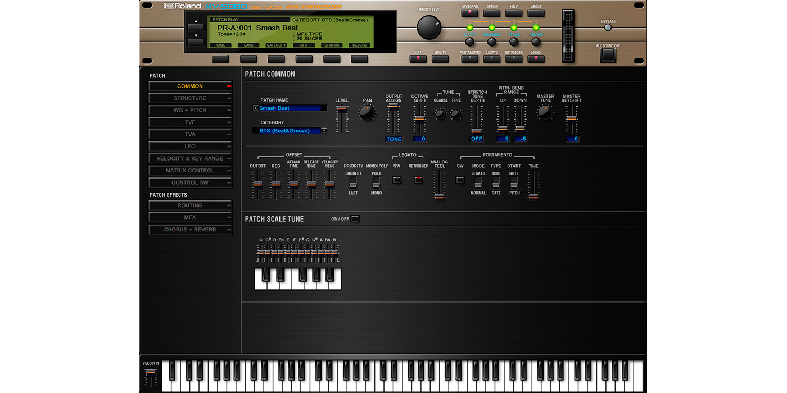
Task: Toggle the Keyboard button
Action: [469, 13]
